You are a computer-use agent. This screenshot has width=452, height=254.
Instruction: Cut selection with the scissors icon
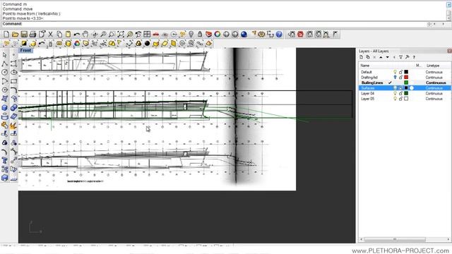pyautogui.click(x=50, y=35)
